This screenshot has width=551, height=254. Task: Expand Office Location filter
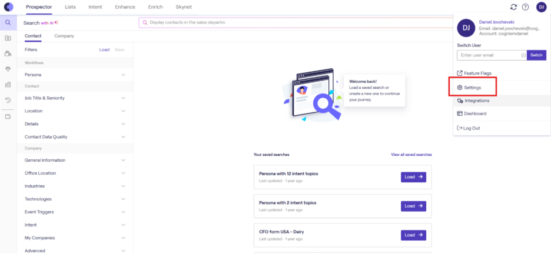coord(124,173)
